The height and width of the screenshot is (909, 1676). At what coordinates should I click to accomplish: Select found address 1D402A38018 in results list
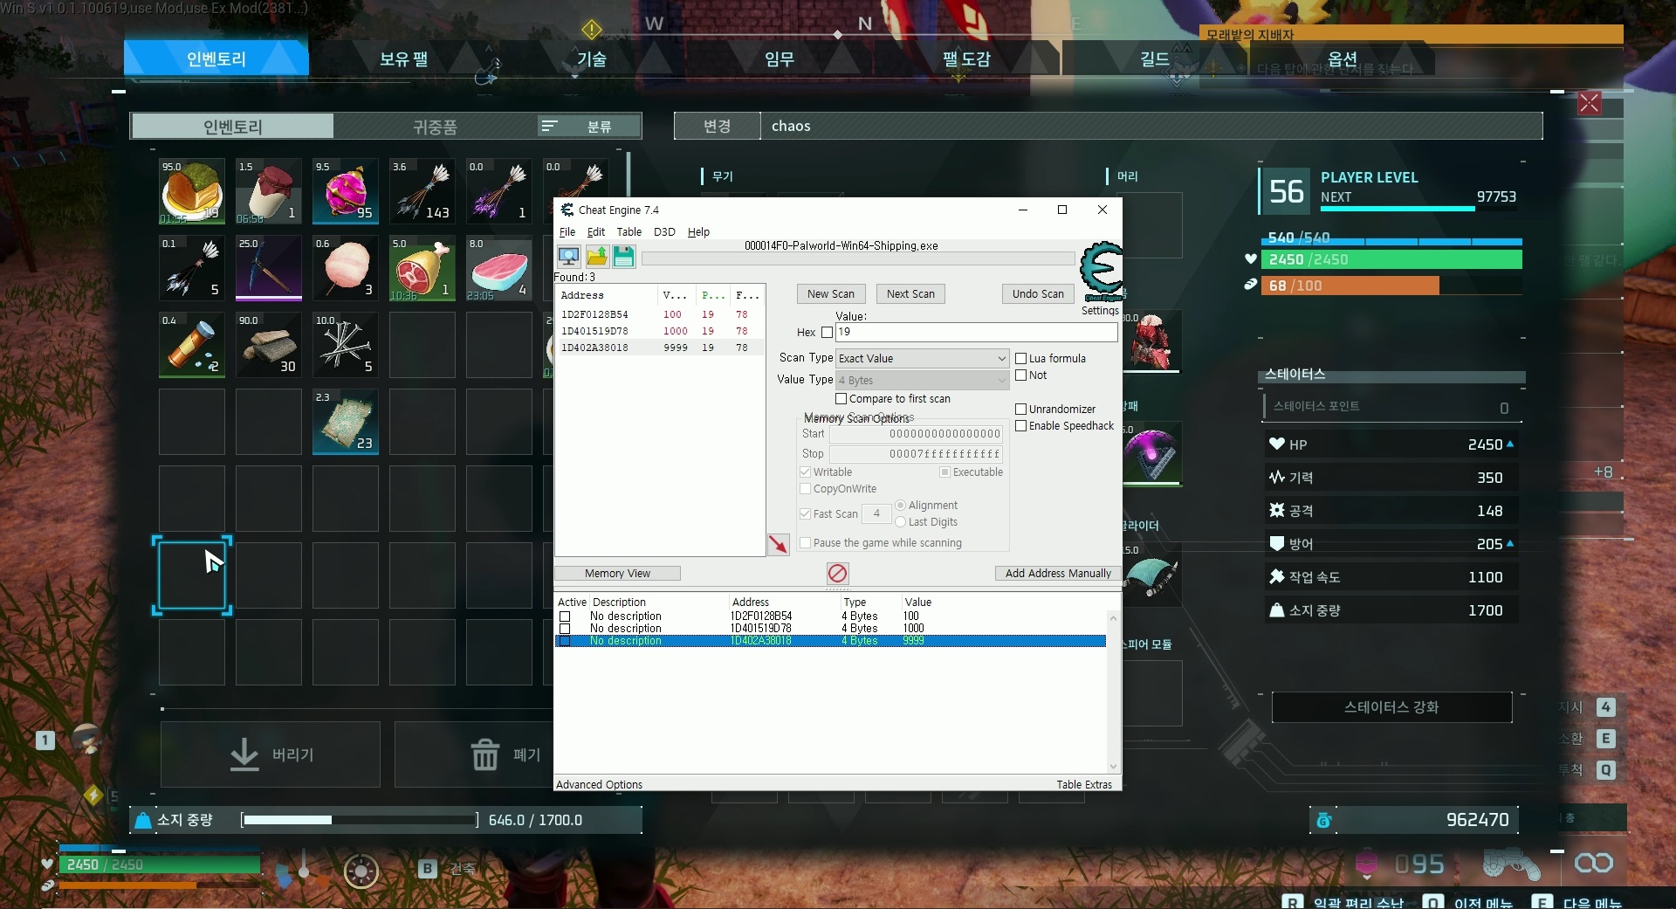click(x=660, y=348)
